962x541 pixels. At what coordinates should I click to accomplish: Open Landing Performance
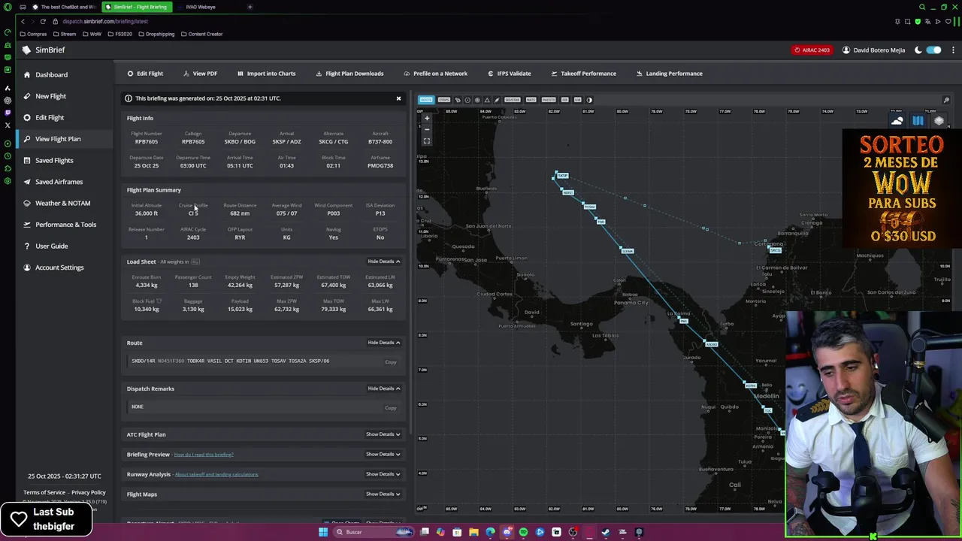(x=669, y=74)
